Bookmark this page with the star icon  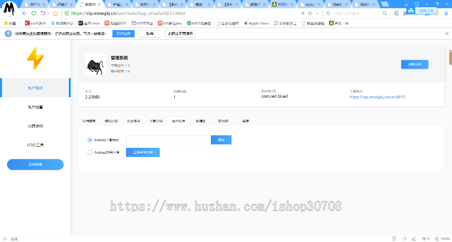point(310,13)
